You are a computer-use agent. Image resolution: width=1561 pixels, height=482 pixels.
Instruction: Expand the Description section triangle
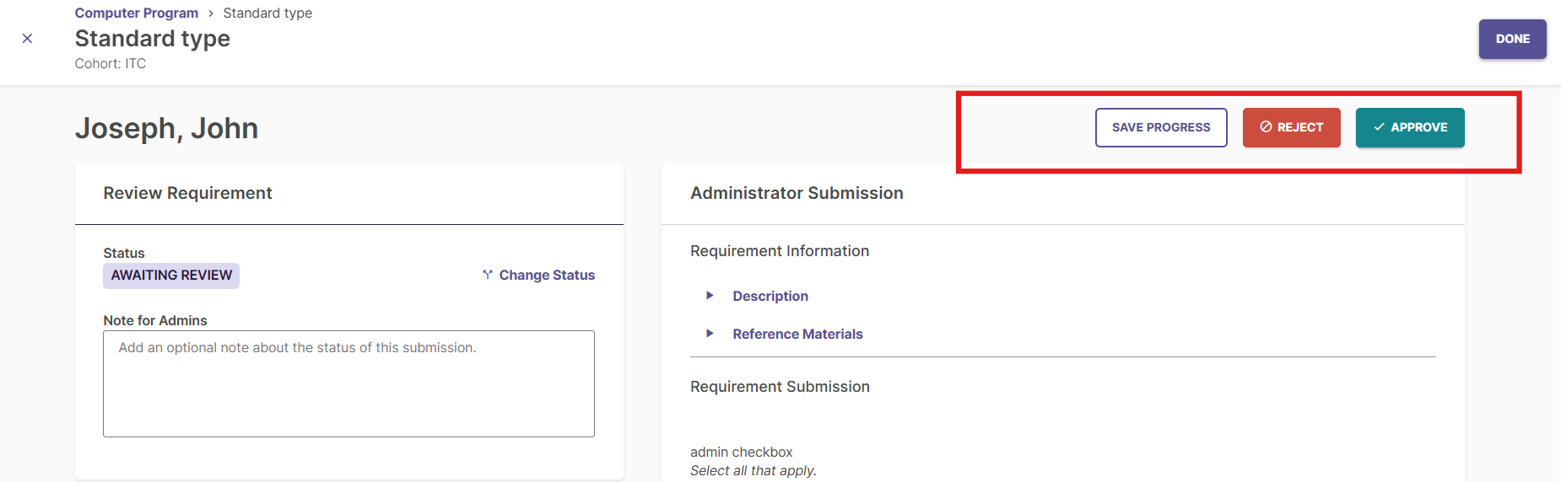pos(710,296)
